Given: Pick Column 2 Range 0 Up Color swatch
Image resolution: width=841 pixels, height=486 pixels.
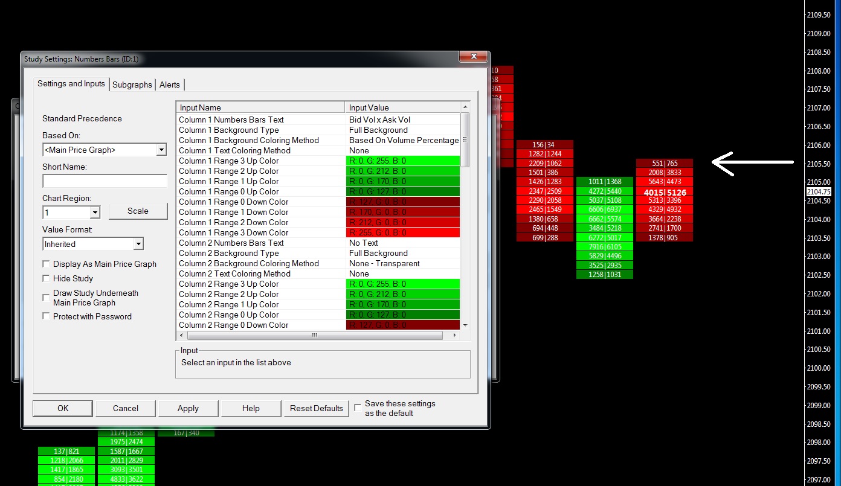Looking at the screenshot, I should tap(403, 315).
